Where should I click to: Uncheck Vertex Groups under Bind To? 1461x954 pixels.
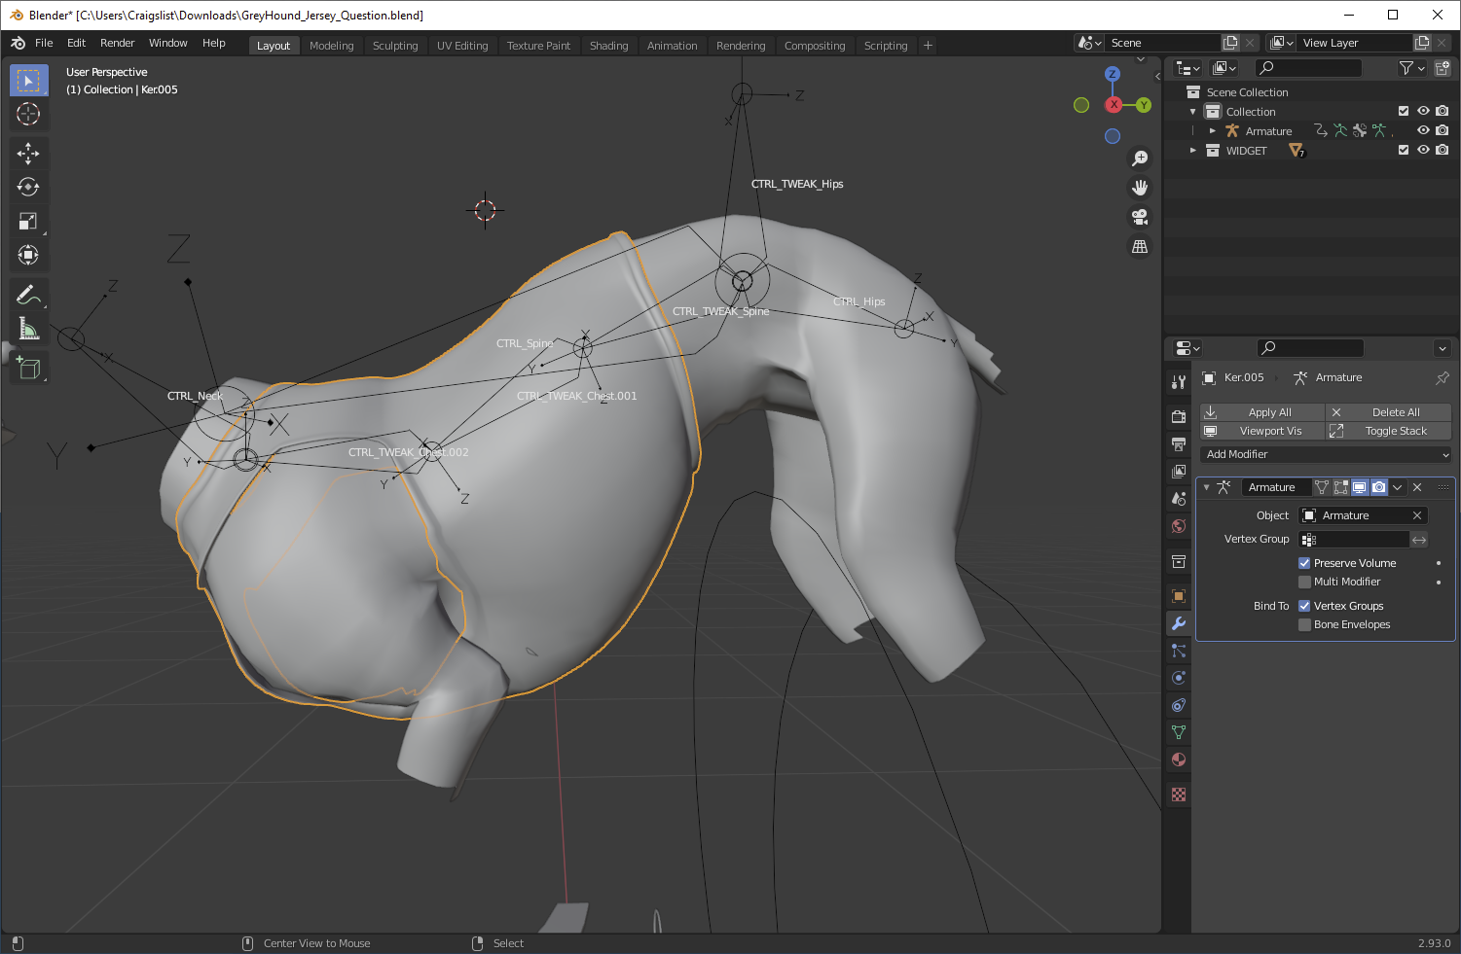pyautogui.click(x=1304, y=606)
